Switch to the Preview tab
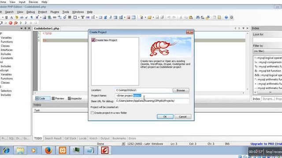This screenshot has width=282, height=158. (x=58, y=98)
